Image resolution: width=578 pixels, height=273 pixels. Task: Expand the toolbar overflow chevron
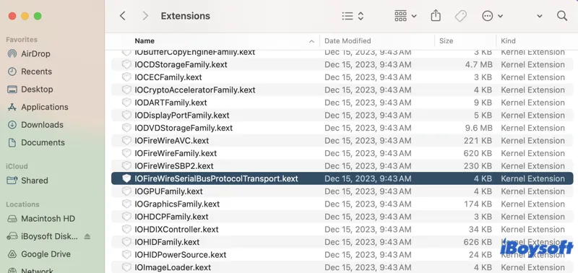pos(539,16)
